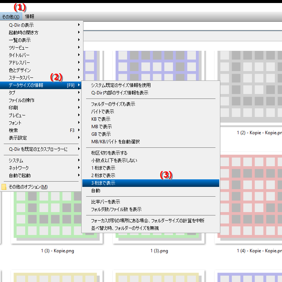Viewport: 282px width, 282px height.
Task: Select 3 桁まで表示
Action: 151,183
